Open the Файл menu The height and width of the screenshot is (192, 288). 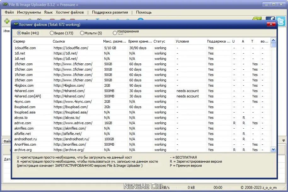(9, 12)
